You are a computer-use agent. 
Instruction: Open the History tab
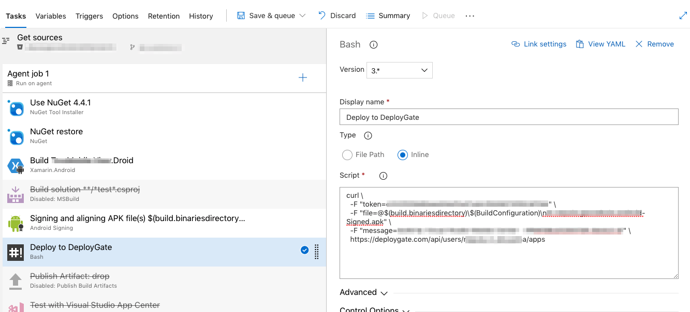tap(201, 16)
